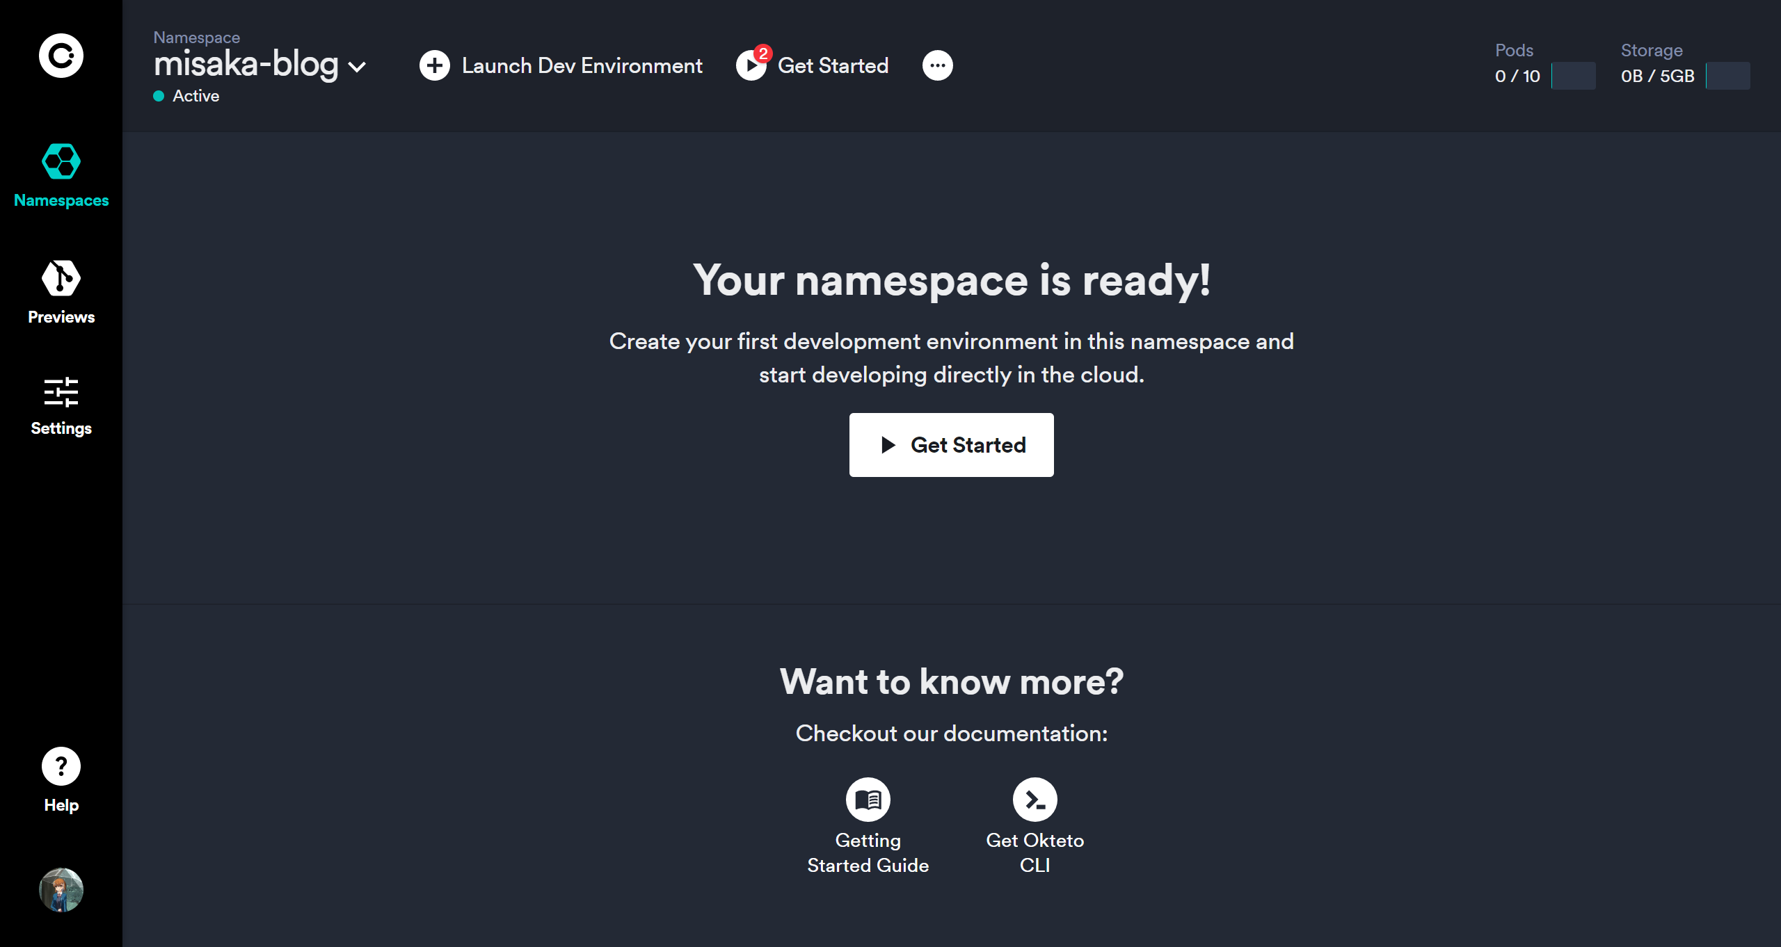Viewport: 1781px width, 947px height.
Task: Click the Help question mark icon
Action: (61, 766)
